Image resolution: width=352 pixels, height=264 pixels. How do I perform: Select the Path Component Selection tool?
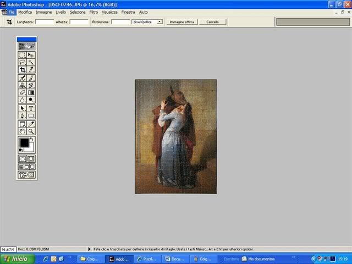22,108
